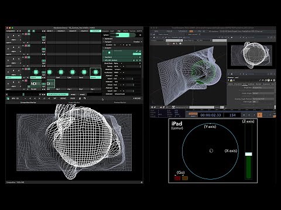The image size is (281, 210).
Task: Switch to the Clip properties tab
Action: 119,31
